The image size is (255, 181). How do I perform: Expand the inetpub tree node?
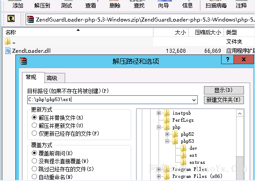pos(159,113)
